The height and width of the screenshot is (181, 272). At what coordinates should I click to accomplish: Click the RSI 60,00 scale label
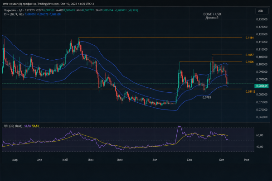pyautogui.click(x=259, y=135)
